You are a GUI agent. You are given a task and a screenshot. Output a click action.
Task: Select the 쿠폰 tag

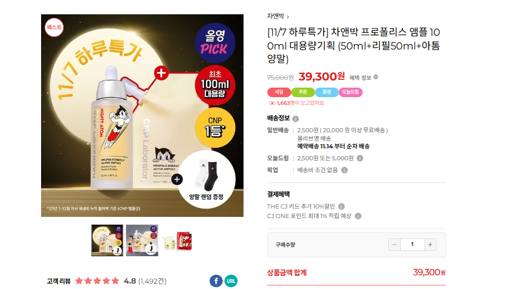tap(302, 92)
